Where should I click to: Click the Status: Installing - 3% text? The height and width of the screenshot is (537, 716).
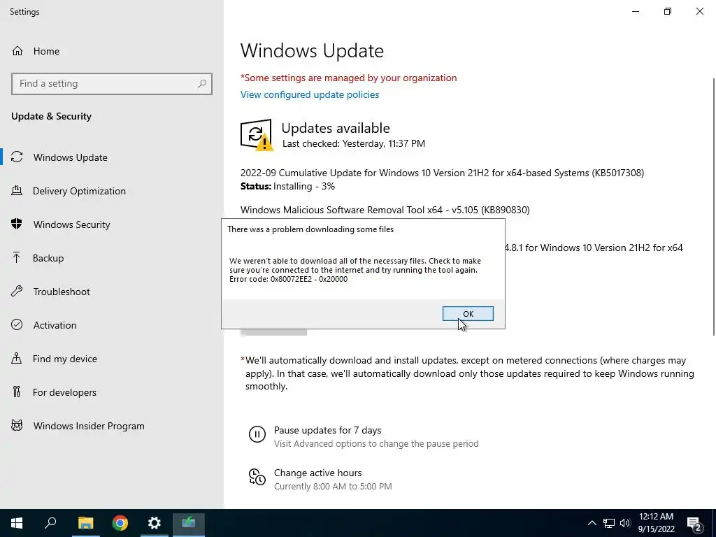point(287,186)
